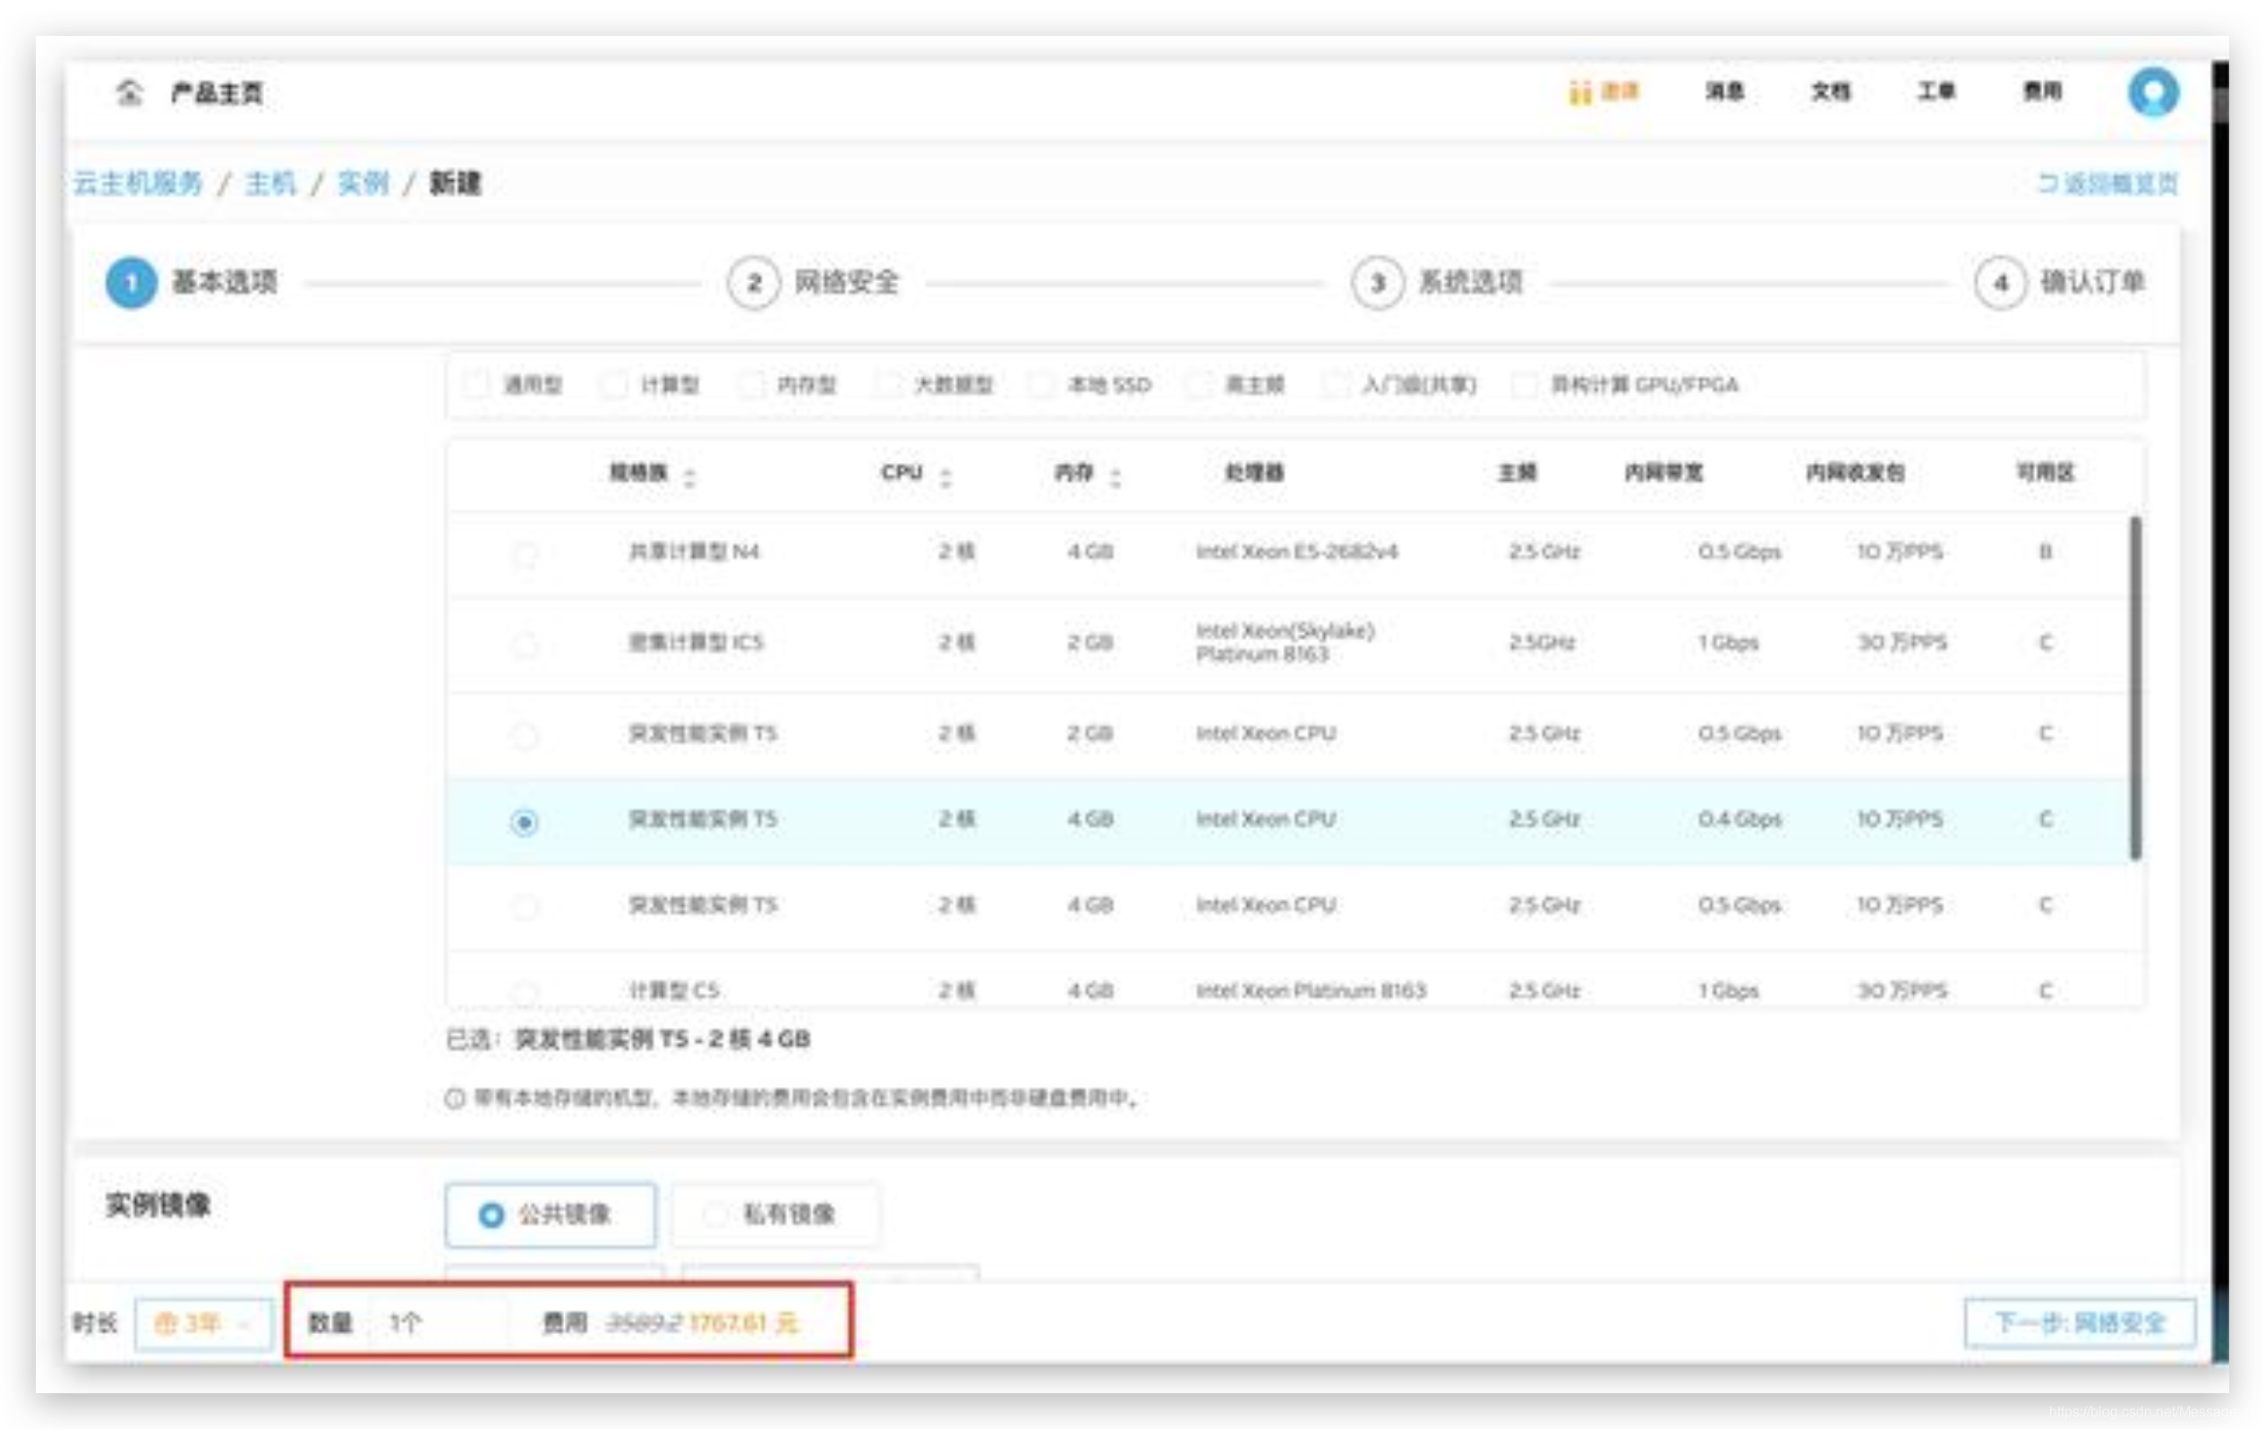Select the 共享计算型 N4 radio button
The height and width of the screenshot is (1429, 2265).
tap(524, 554)
